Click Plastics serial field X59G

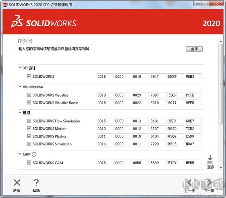click(193, 136)
